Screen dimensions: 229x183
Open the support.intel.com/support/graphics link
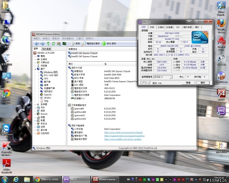(124, 136)
